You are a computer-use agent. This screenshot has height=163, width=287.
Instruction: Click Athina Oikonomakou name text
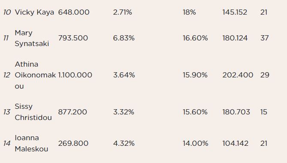(x=35, y=75)
